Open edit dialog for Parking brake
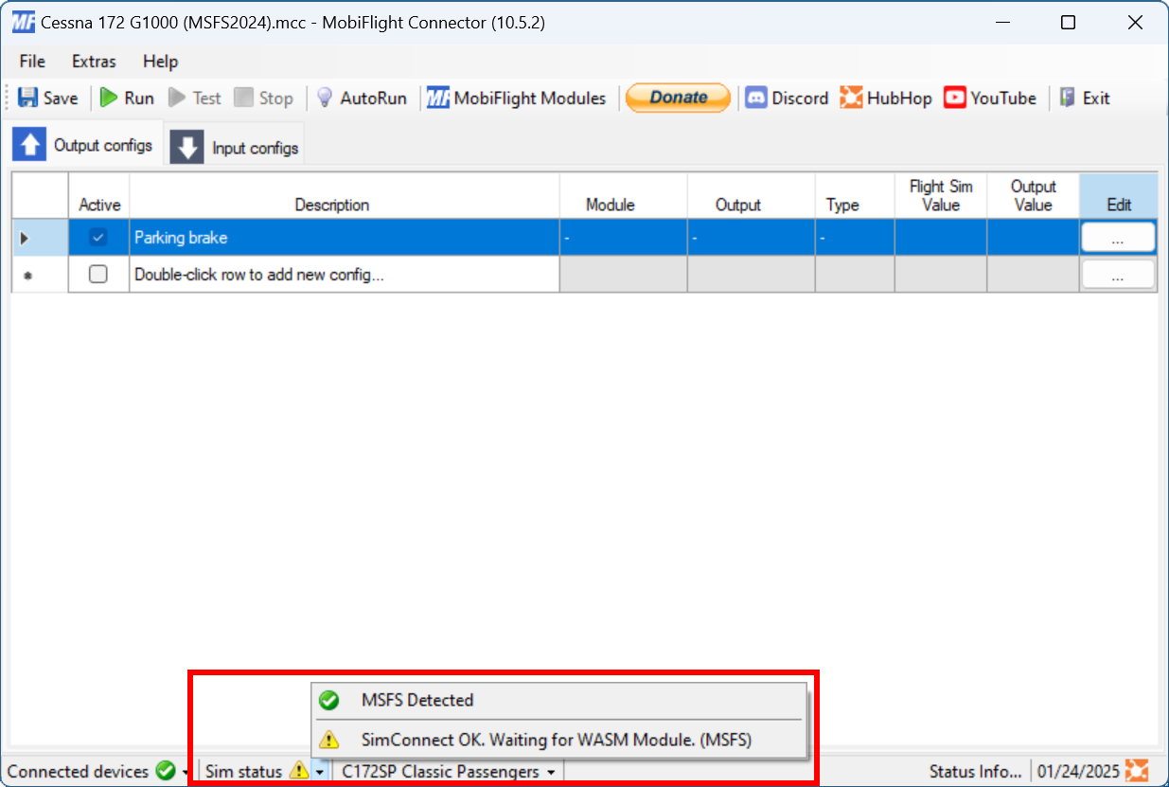The width and height of the screenshot is (1169, 787). coord(1118,239)
